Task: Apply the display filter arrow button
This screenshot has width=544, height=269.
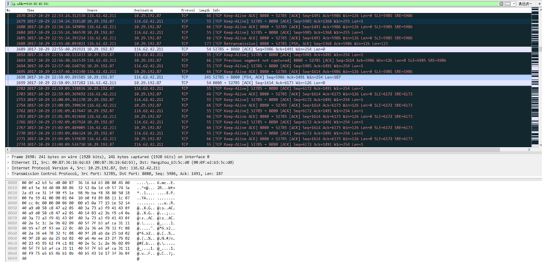Action: [507, 4]
